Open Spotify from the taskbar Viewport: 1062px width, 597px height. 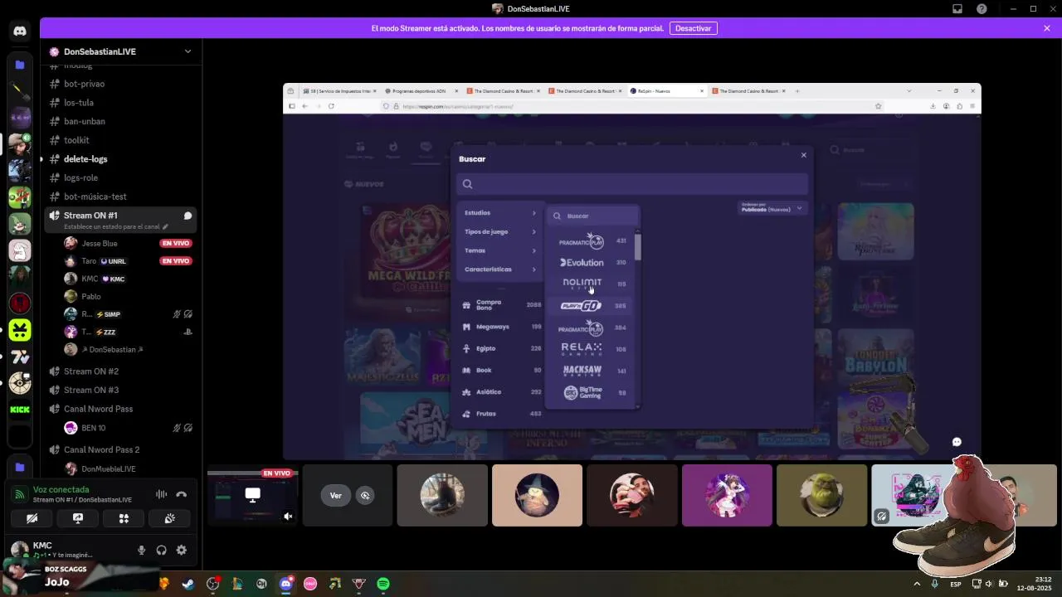click(383, 584)
